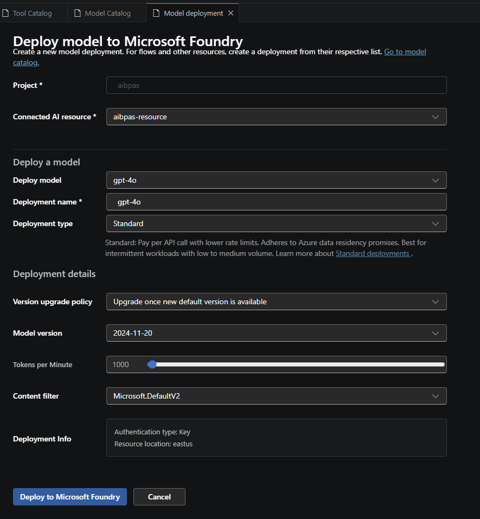This screenshot has height=519, width=480.
Task: Click the Tokens per Minute value box
Action: (125, 364)
